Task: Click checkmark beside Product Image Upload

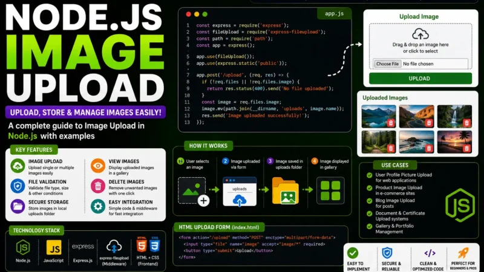Action: tap(369, 188)
